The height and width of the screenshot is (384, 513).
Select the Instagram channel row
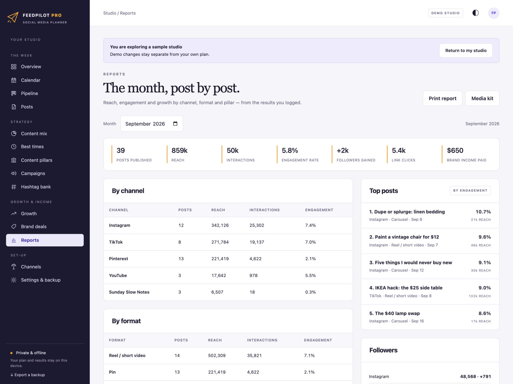click(228, 225)
